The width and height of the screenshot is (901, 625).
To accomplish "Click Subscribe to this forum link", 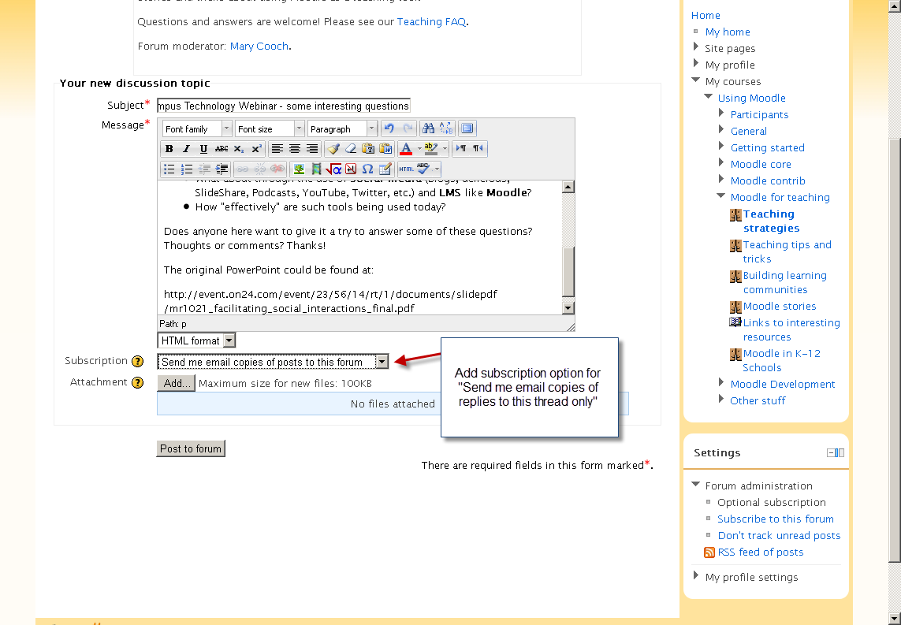I will click(775, 519).
